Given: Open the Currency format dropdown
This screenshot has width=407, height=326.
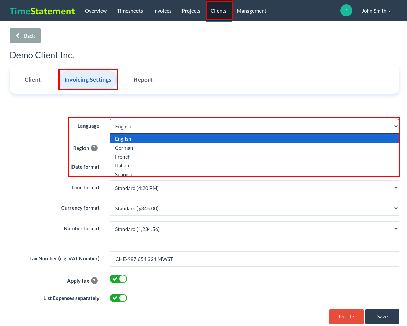Looking at the screenshot, I should (254, 208).
